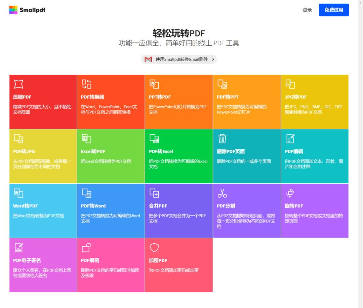Click the JPG转PDF tile description text
The height and width of the screenshot is (308, 363).
point(313,109)
